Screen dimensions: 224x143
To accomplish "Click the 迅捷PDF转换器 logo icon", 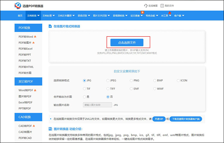I will (18, 6).
